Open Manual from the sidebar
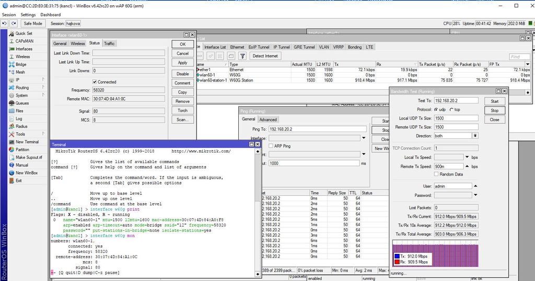535x281 pixels. coord(22,165)
